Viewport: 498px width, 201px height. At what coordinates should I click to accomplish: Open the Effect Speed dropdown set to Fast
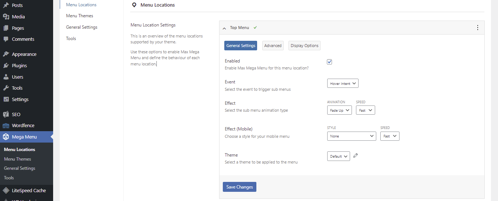coord(365,110)
